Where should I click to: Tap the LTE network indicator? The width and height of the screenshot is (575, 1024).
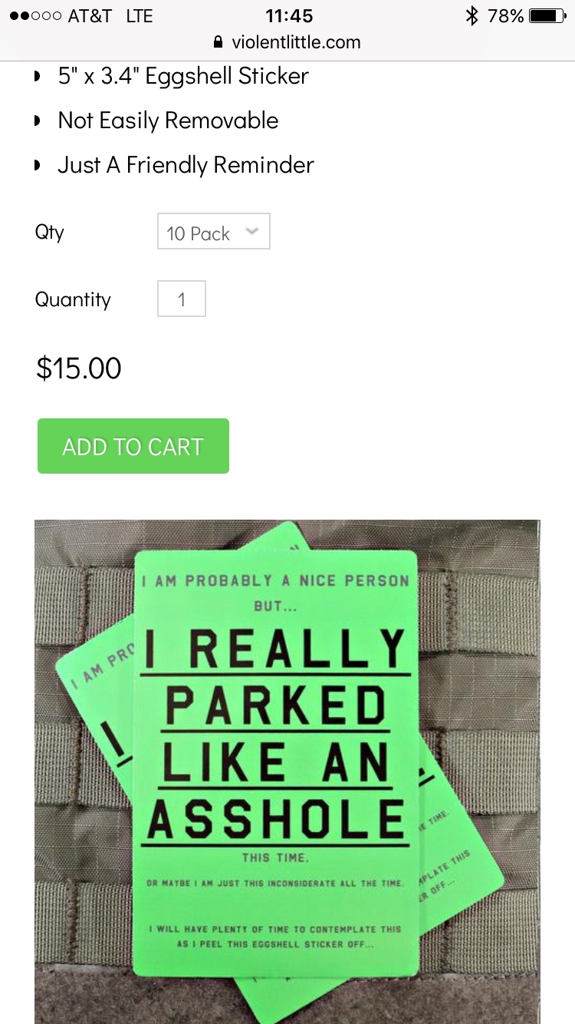[140, 16]
